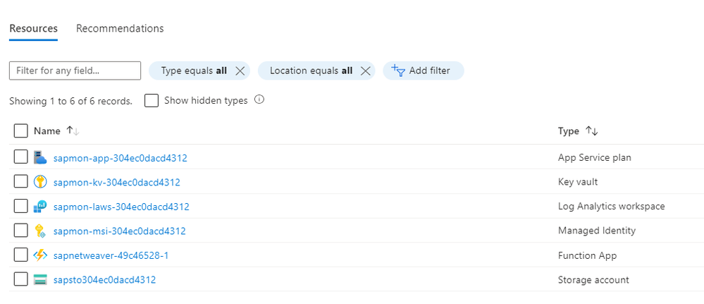704x304 pixels.
Task: Remove the Location equals all filter
Action: tap(365, 71)
